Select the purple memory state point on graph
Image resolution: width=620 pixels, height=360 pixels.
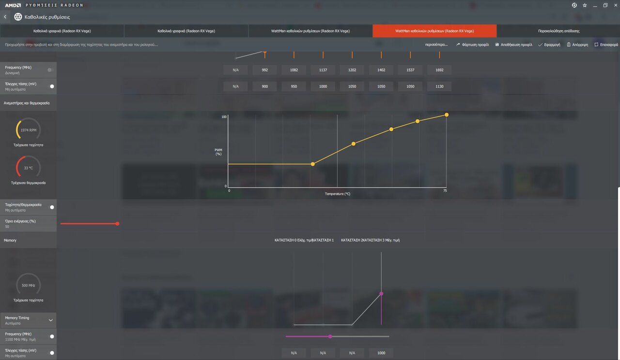(381, 293)
